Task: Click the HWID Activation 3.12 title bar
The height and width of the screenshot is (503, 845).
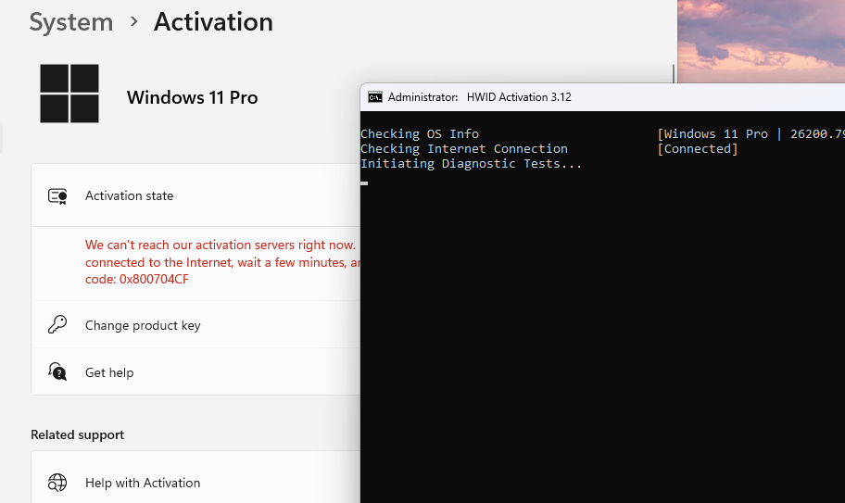Action: 602,97
